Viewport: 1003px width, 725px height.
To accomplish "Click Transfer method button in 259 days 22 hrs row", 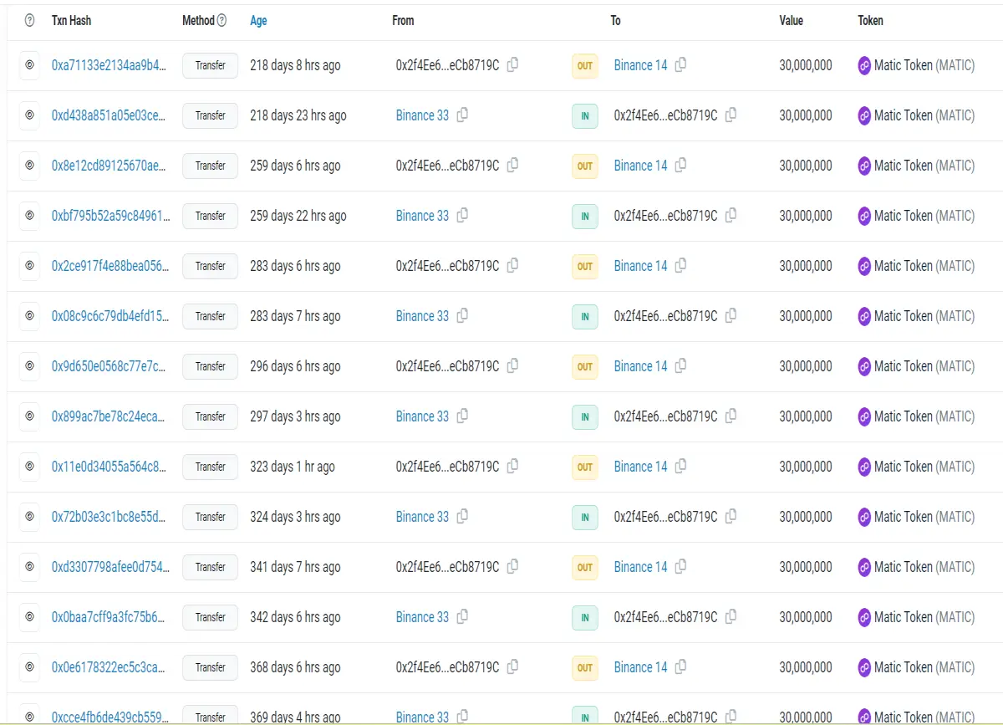I will (x=211, y=216).
